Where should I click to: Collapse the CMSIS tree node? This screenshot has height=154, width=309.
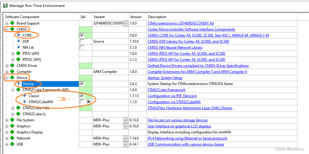[7, 29]
